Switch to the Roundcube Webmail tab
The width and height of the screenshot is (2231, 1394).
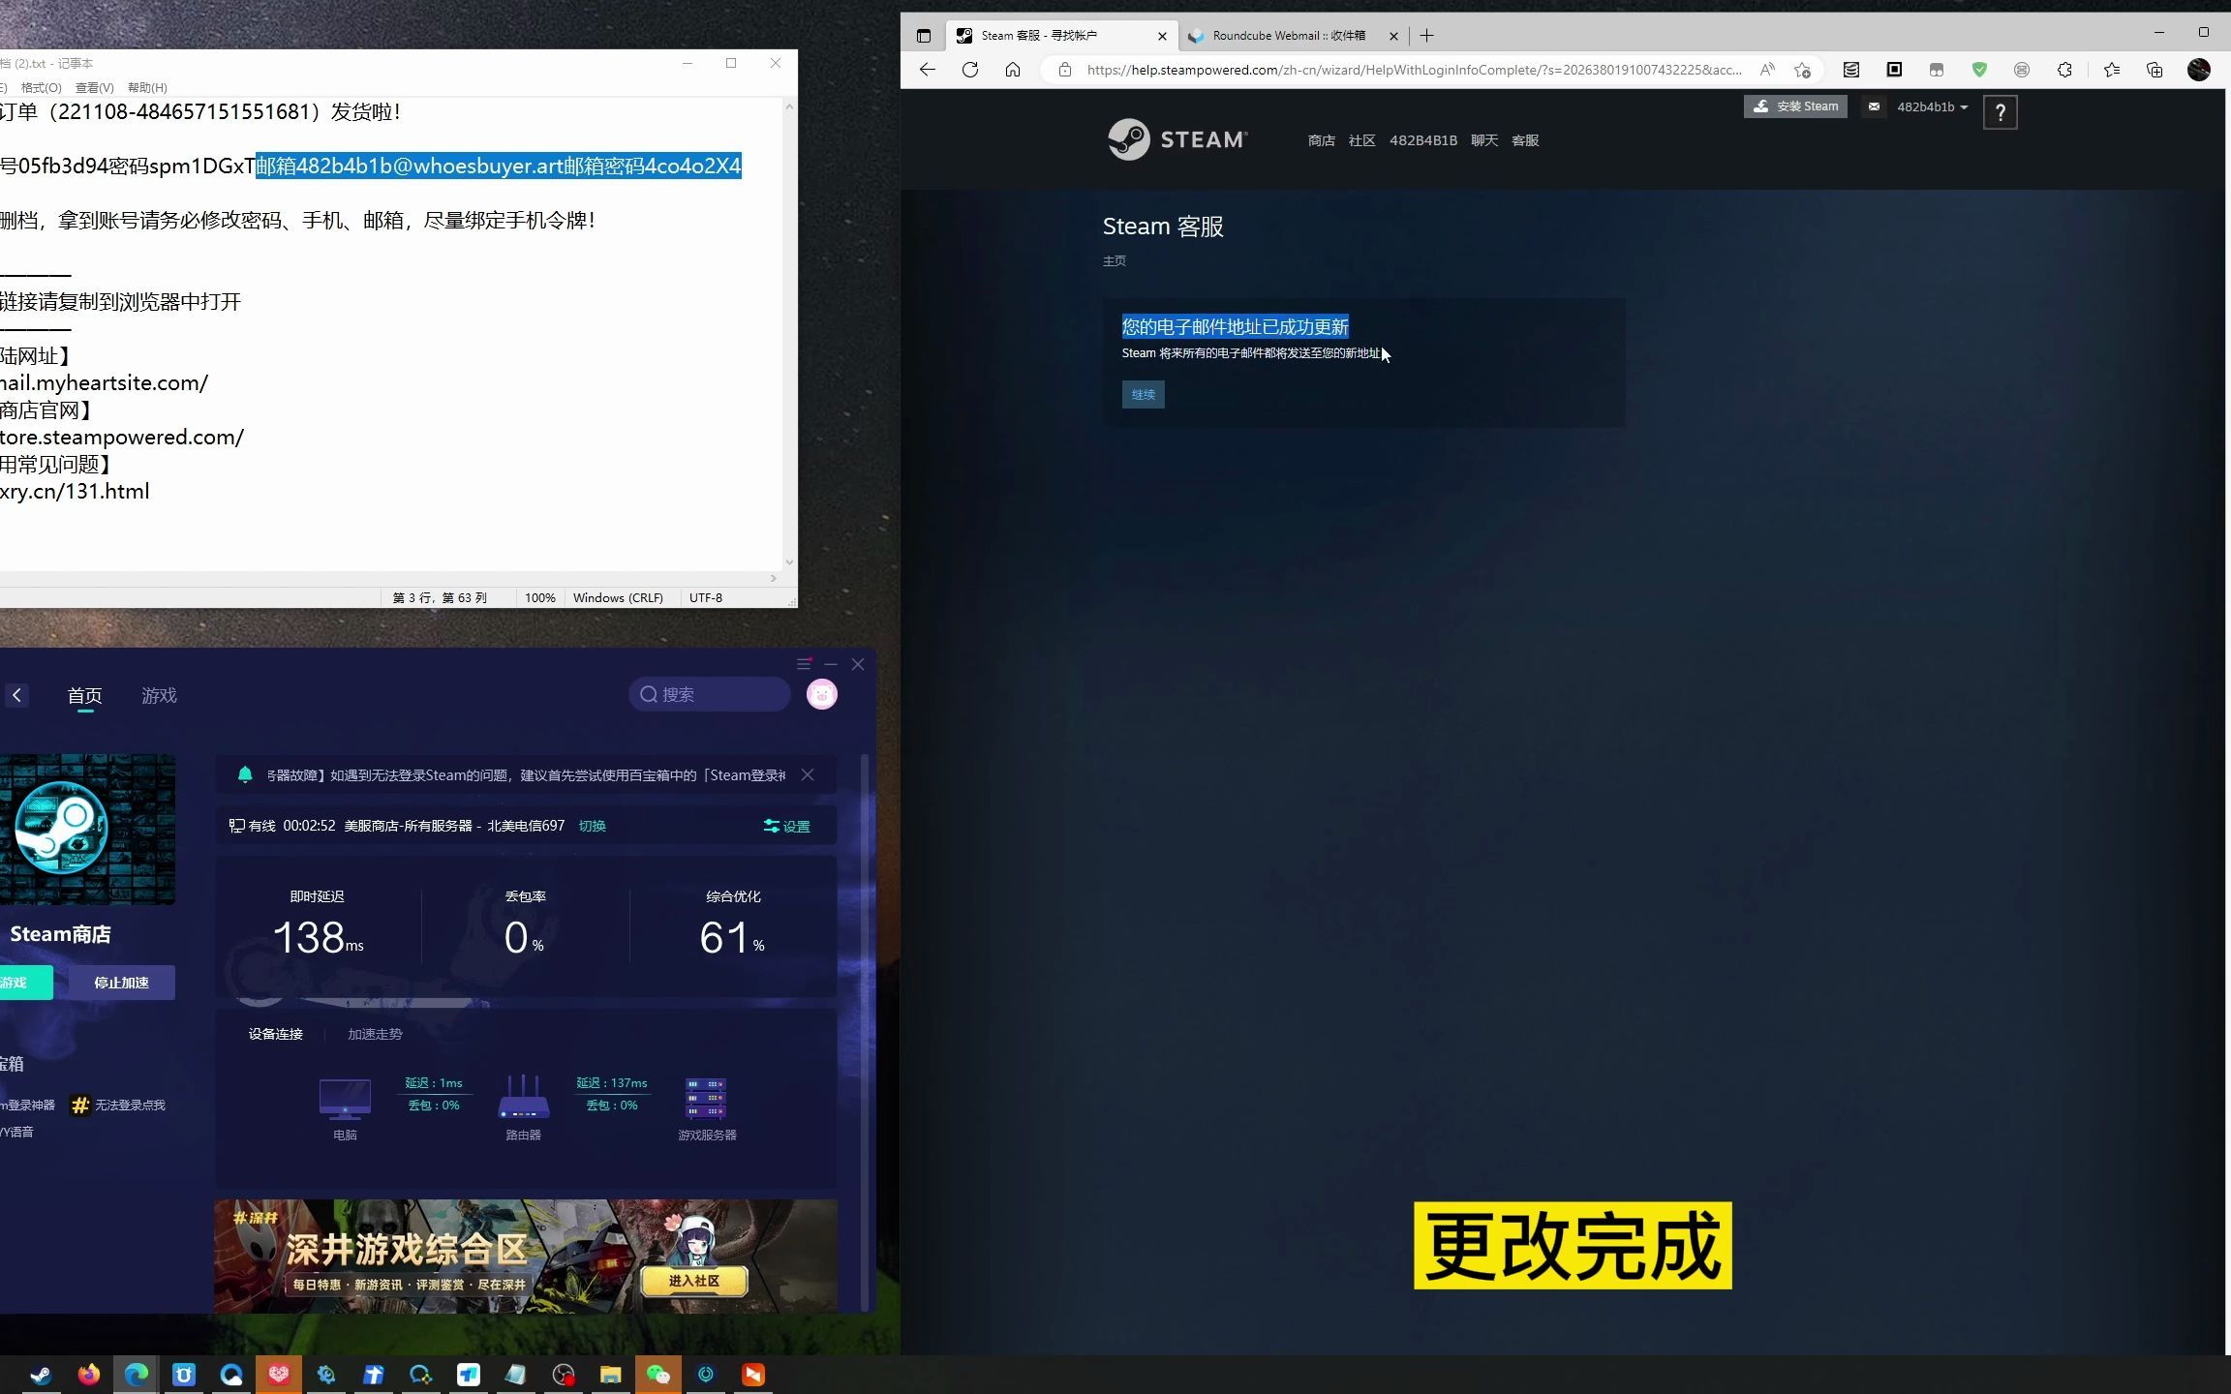pyautogui.click(x=1288, y=36)
